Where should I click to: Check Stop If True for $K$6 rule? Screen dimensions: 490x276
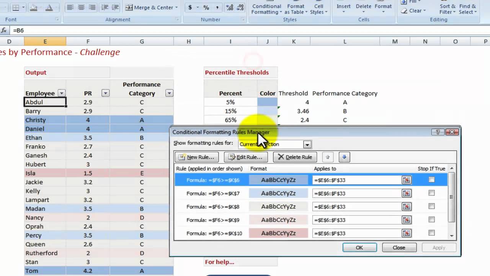click(432, 180)
